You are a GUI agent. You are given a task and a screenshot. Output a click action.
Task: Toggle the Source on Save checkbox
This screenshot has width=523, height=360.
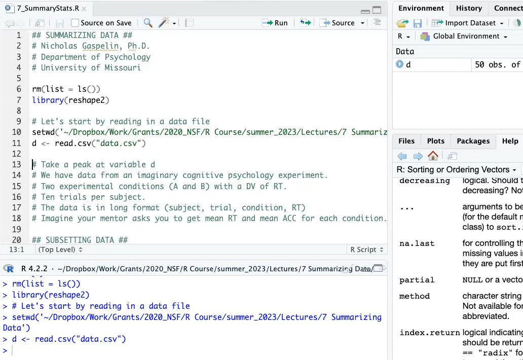point(75,23)
